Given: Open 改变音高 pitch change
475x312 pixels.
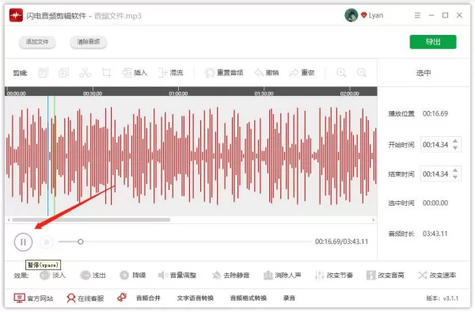Looking at the screenshot, I should coord(386,275).
